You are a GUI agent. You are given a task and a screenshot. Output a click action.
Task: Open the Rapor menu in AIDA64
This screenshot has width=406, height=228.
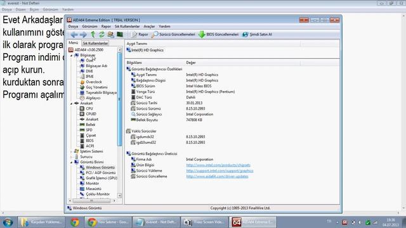[x=106, y=27]
